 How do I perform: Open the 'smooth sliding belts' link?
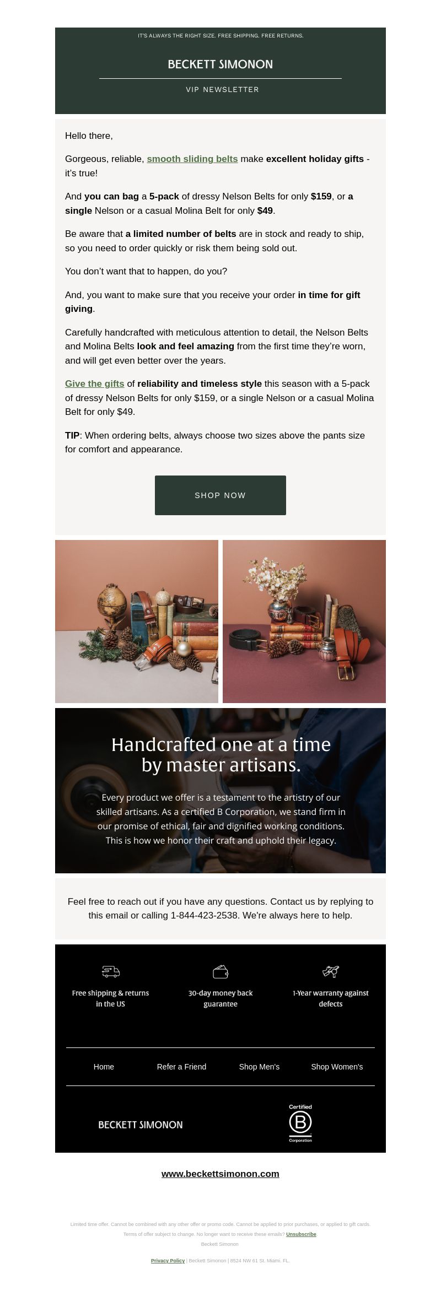192,159
